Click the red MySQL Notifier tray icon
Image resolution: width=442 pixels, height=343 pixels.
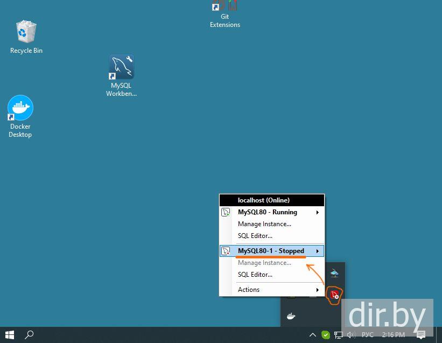click(334, 295)
